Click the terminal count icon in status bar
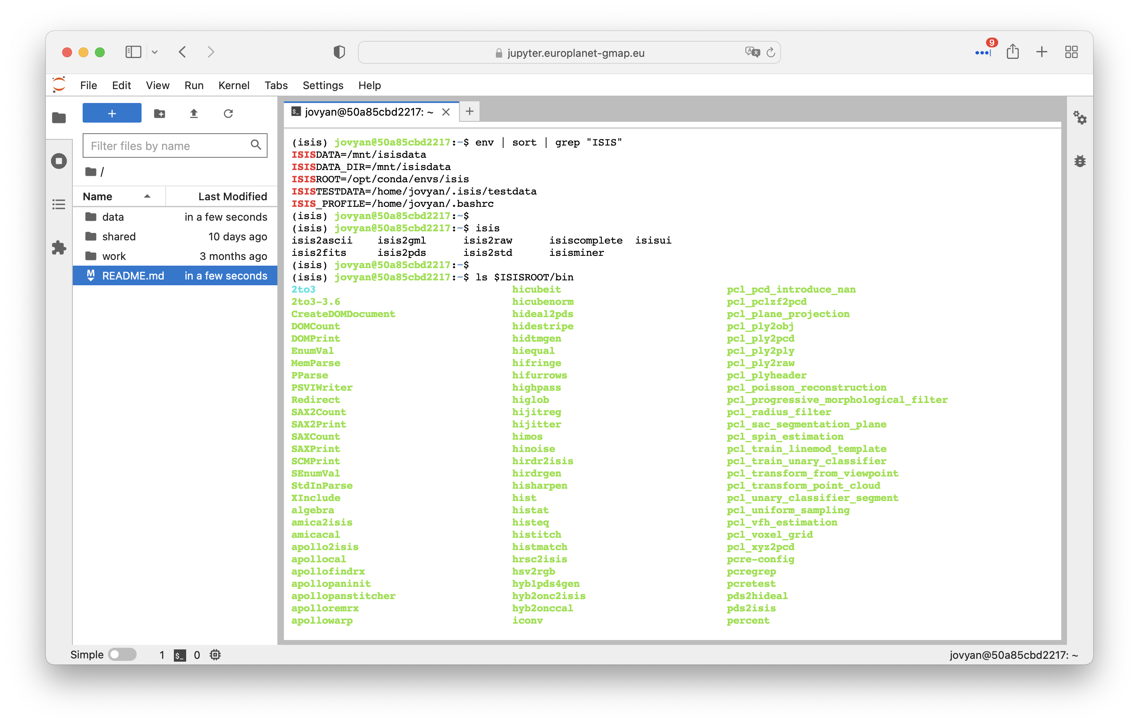1139x725 pixels. [180, 655]
